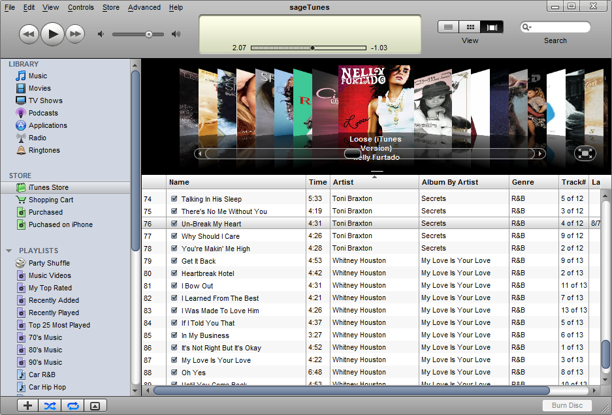Click the Burn Disc button
Screen dimensions: 612x415
pyautogui.click(x=567, y=406)
